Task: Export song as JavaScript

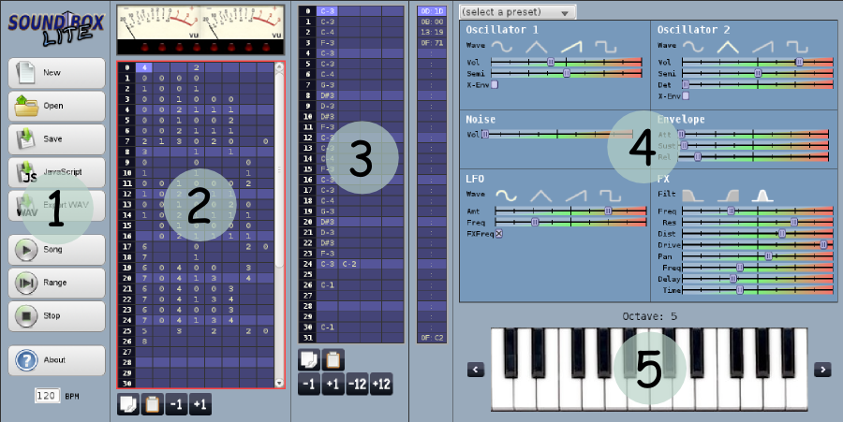Action: (x=56, y=172)
